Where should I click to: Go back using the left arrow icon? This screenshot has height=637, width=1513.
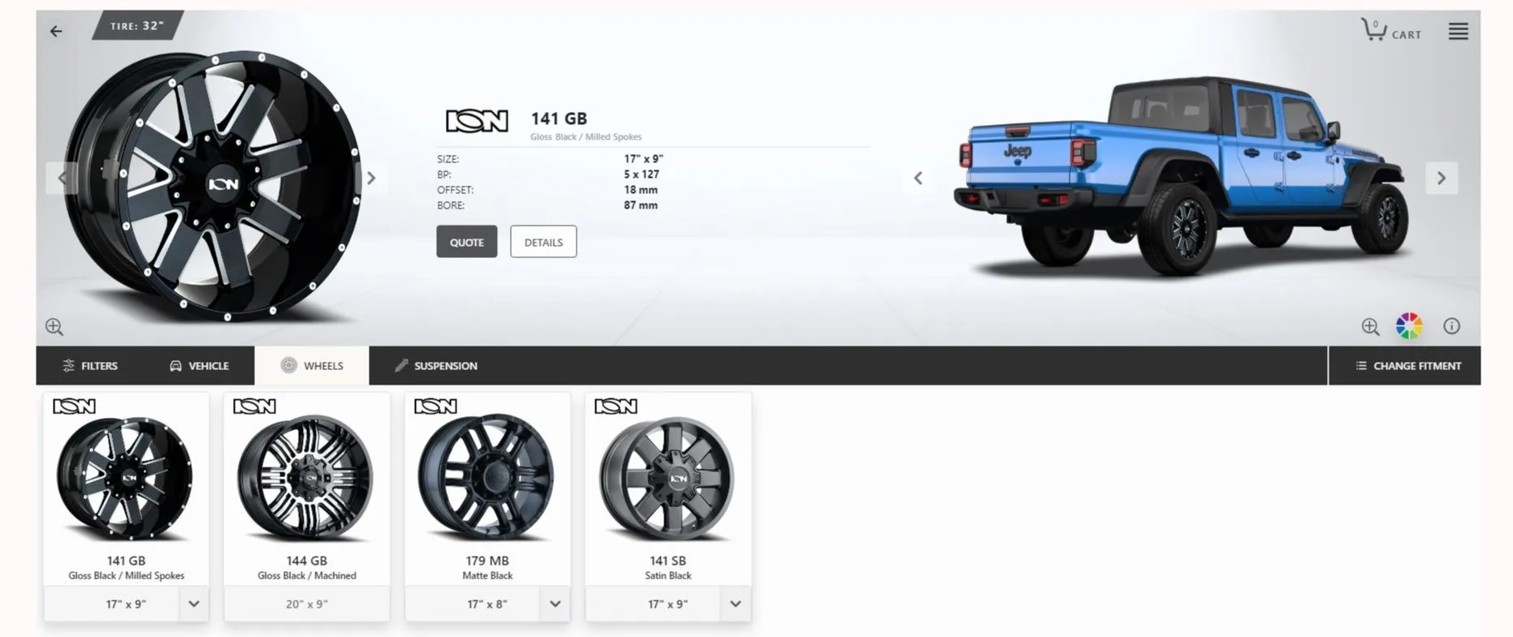coord(56,32)
